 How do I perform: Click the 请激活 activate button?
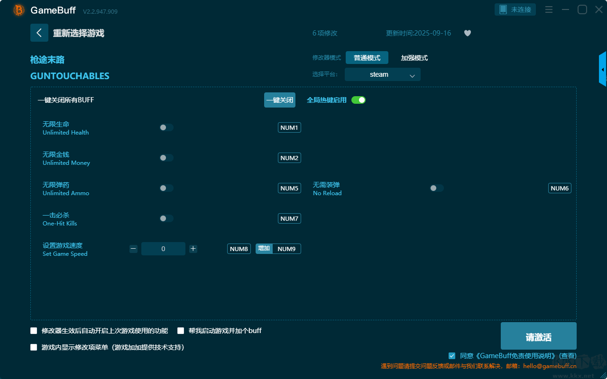click(x=538, y=335)
